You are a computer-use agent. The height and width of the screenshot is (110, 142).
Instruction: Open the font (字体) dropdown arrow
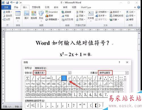click(70, 73)
